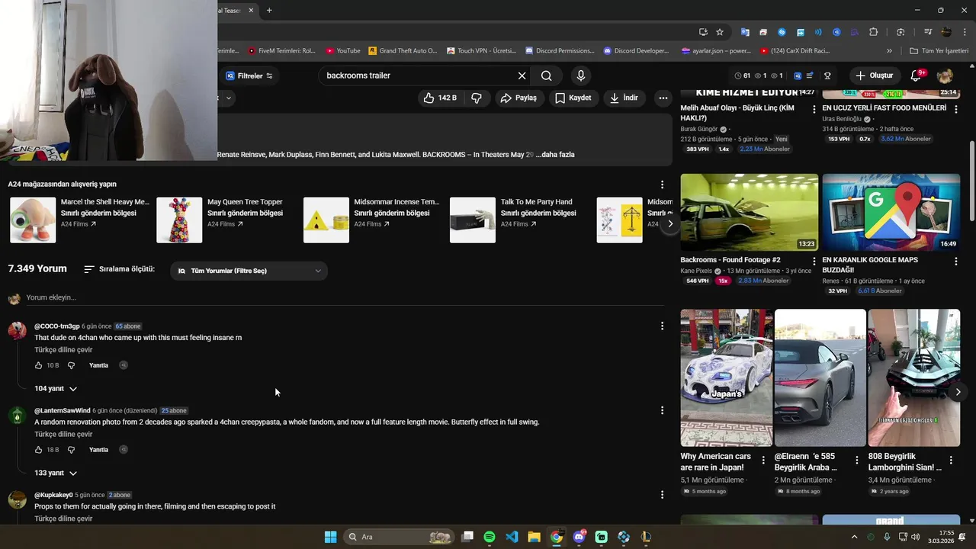Open YouTube bookmark in bookmarks bar
This screenshot has height=549, width=976.
click(343, 51)
